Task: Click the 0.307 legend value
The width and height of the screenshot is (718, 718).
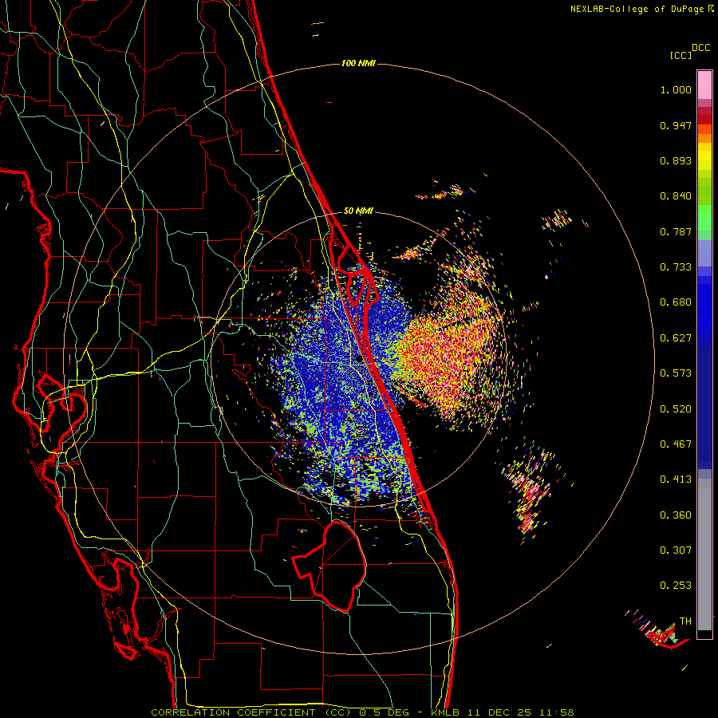Action: [x=676, y=550]
